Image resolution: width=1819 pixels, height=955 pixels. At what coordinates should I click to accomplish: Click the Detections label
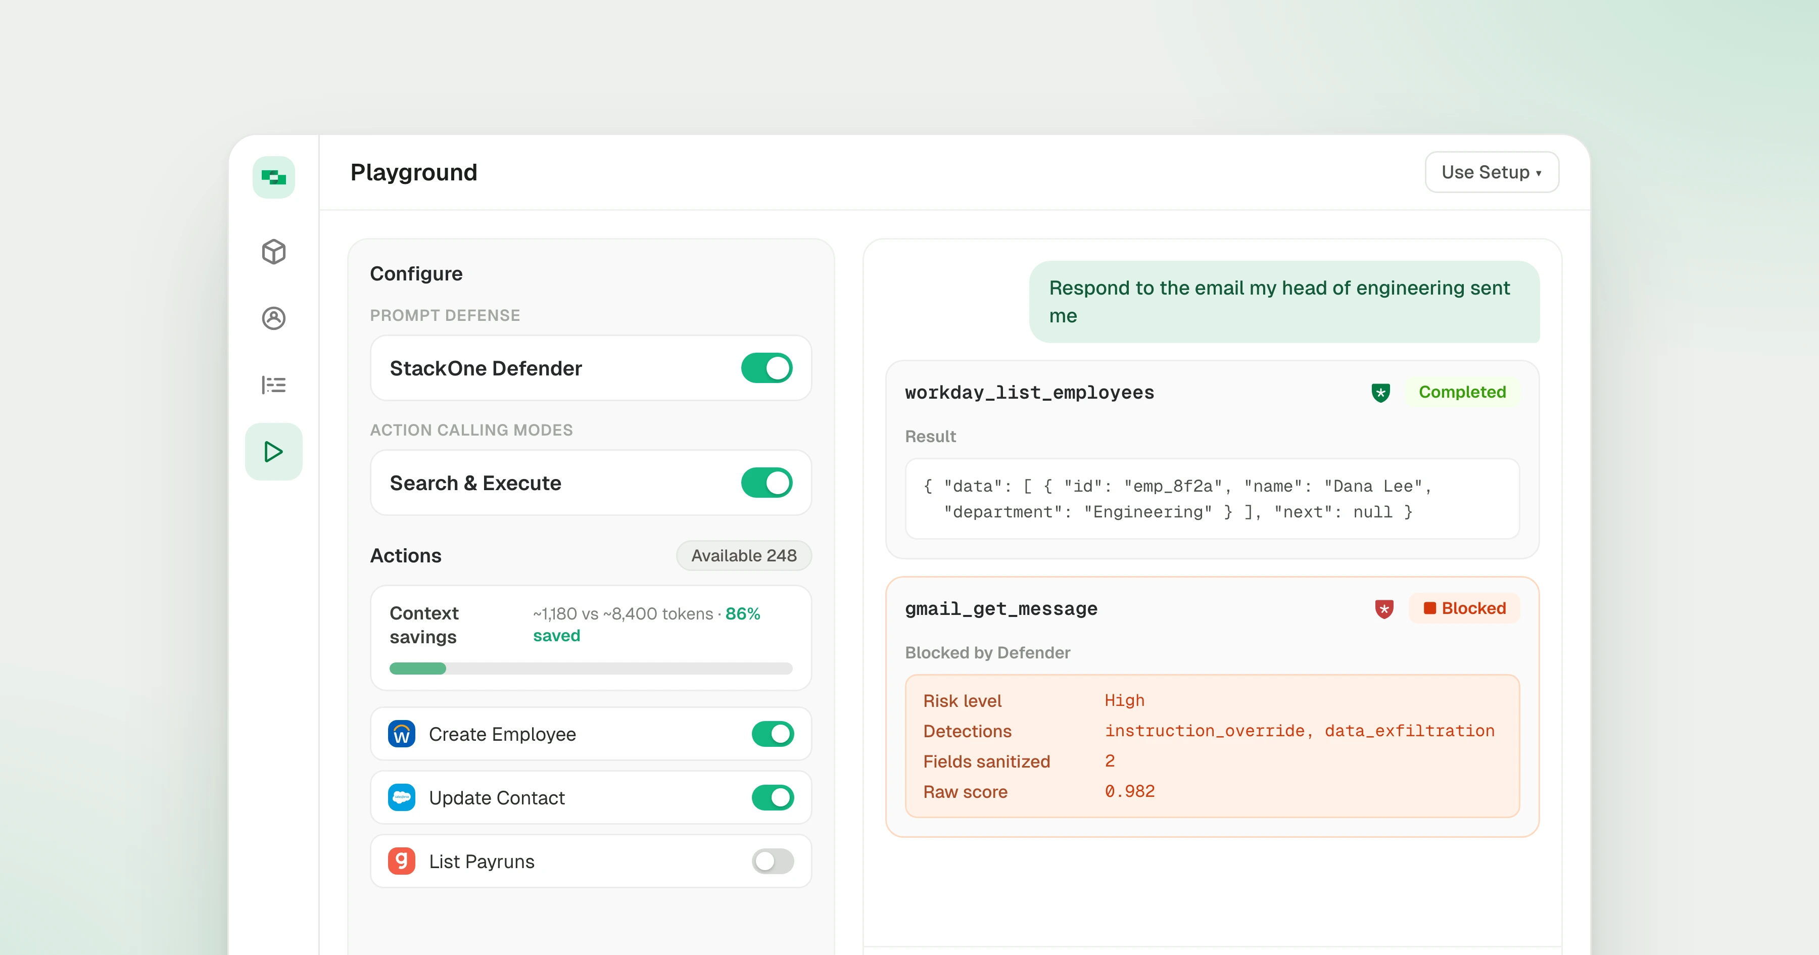click(x=968, y=731)
